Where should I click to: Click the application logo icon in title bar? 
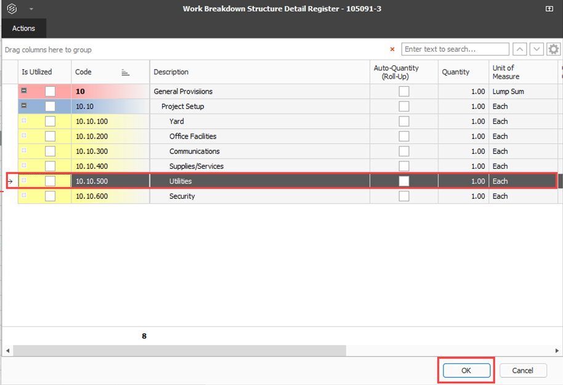point(10,9)
